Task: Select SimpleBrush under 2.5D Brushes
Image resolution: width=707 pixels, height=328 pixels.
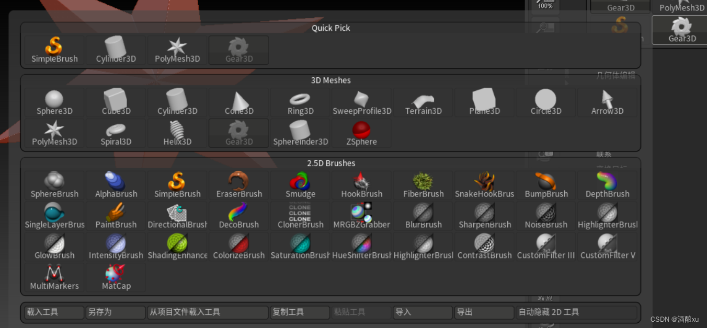Action: 177,186
